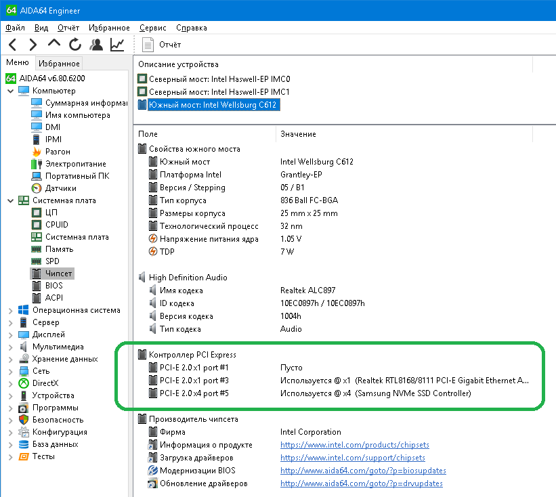The height and width of the screenshot is (497, 556).
Task: Open the Электропитание battery icon
Action: pos(36,164)
